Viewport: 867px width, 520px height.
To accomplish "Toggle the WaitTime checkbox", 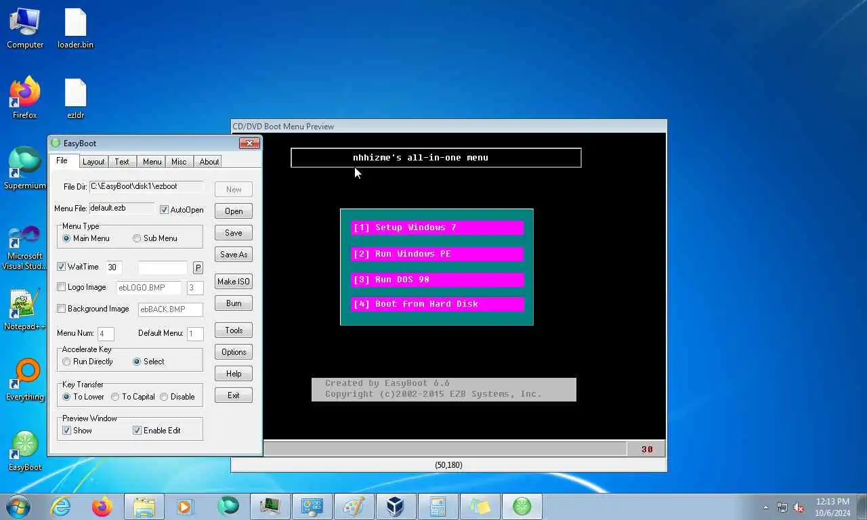I will click(x=61, y=267).
